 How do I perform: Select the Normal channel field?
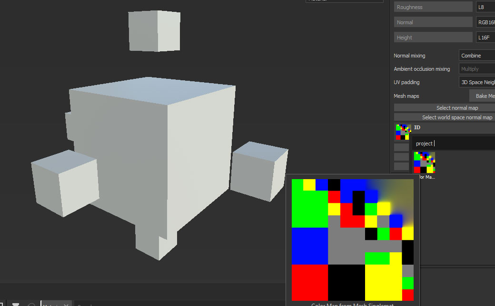(433, 22)
